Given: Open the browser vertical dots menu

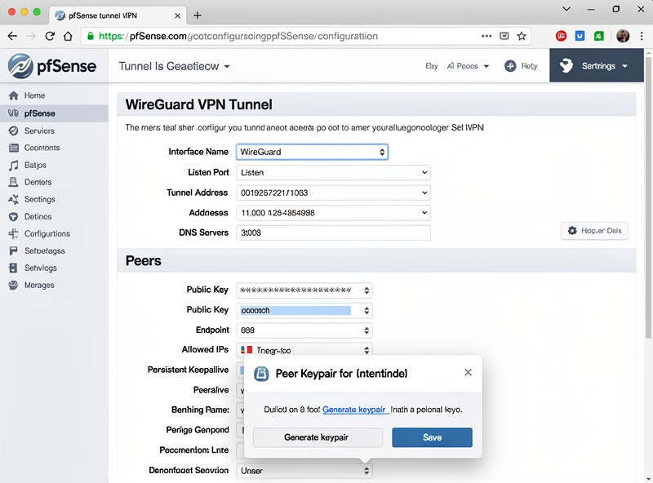Looking at the screenshot, I should coord(642,36).
